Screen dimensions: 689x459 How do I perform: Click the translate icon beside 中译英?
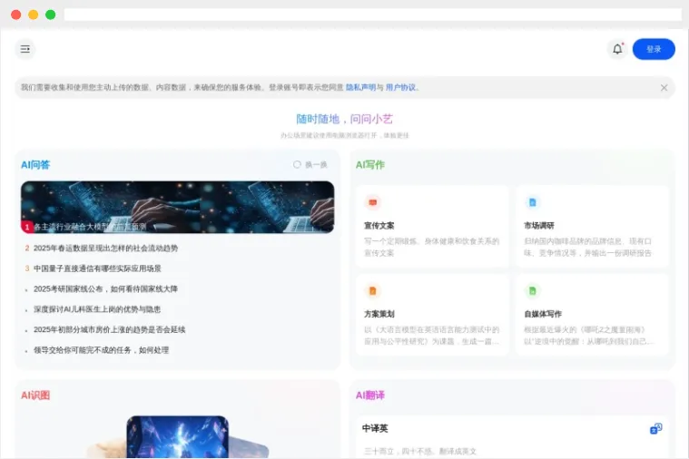[x=655, y=428]
